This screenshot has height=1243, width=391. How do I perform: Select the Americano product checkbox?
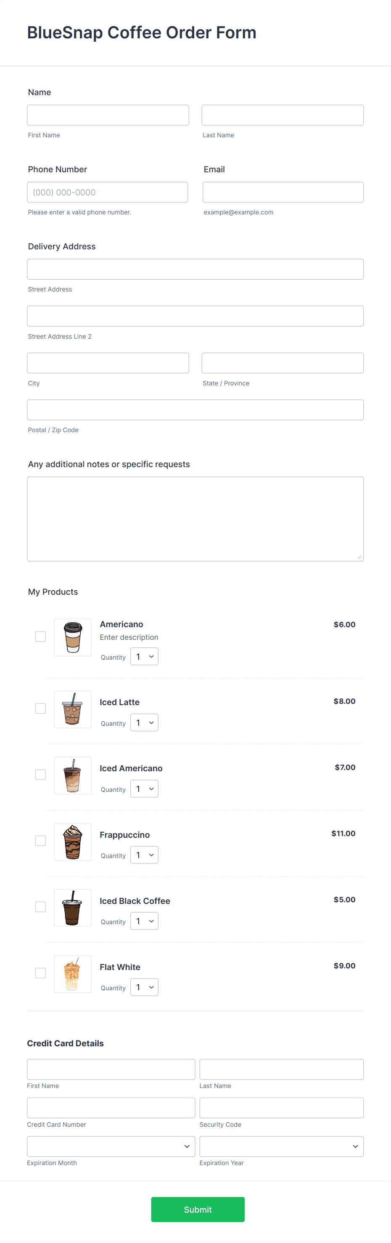tap(40, 636)
